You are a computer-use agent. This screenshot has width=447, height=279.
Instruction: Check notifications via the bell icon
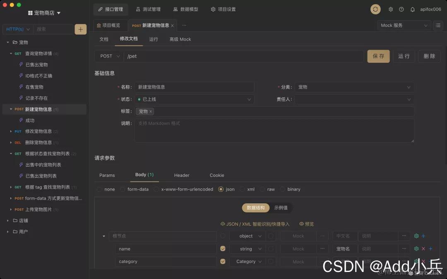pyautogui.click(x=412, y=9)
